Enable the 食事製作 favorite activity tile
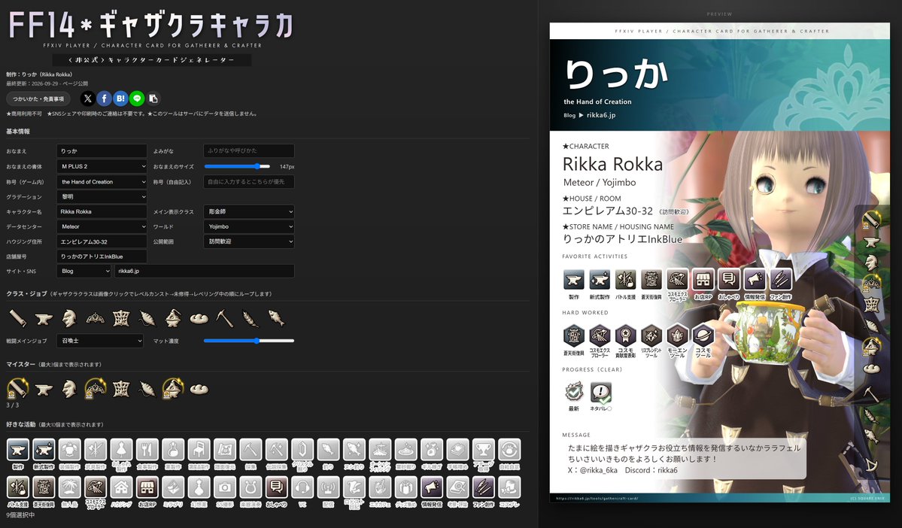 point(147,454)
